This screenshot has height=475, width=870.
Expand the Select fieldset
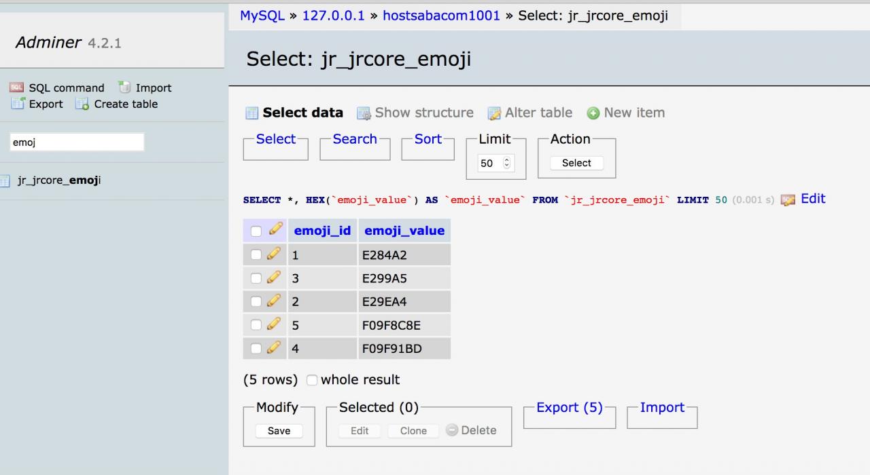(275, 139)
